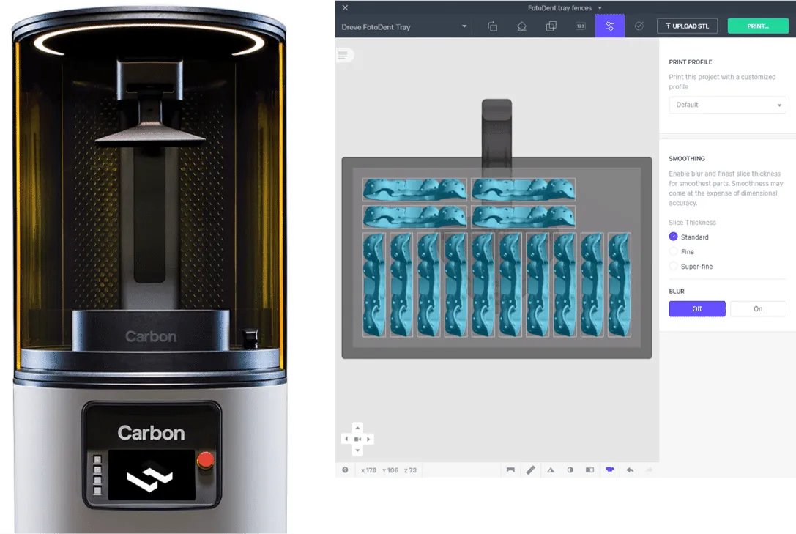Turn blur On

coord(757,309)
